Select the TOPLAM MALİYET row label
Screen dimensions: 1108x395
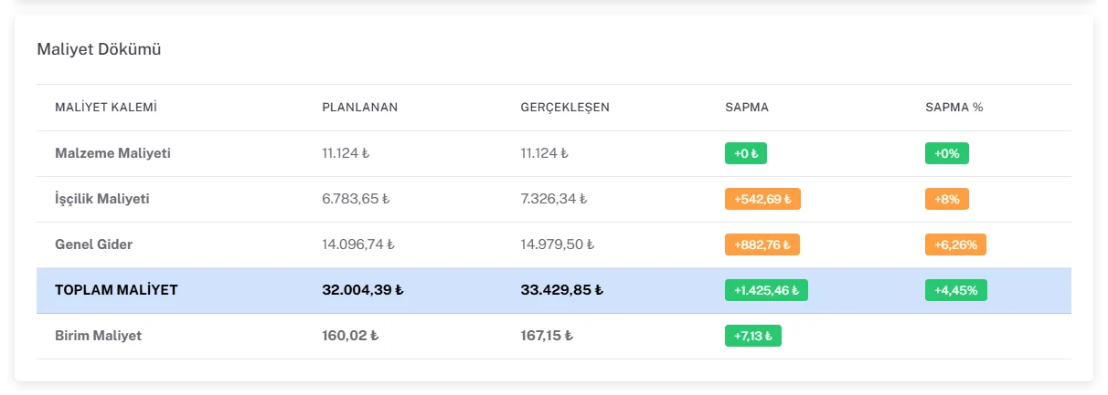coord(116,290)
